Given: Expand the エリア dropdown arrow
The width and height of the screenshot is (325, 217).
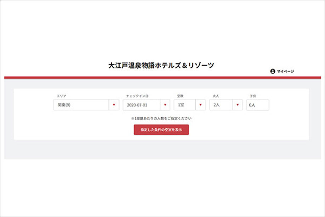Looking at the screenshot, I should (x=114, y=105).
